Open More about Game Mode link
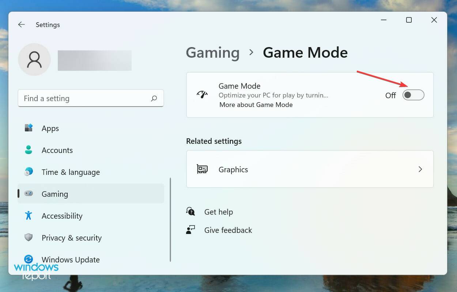The image size is (457, 292). [x=255, y=105]
